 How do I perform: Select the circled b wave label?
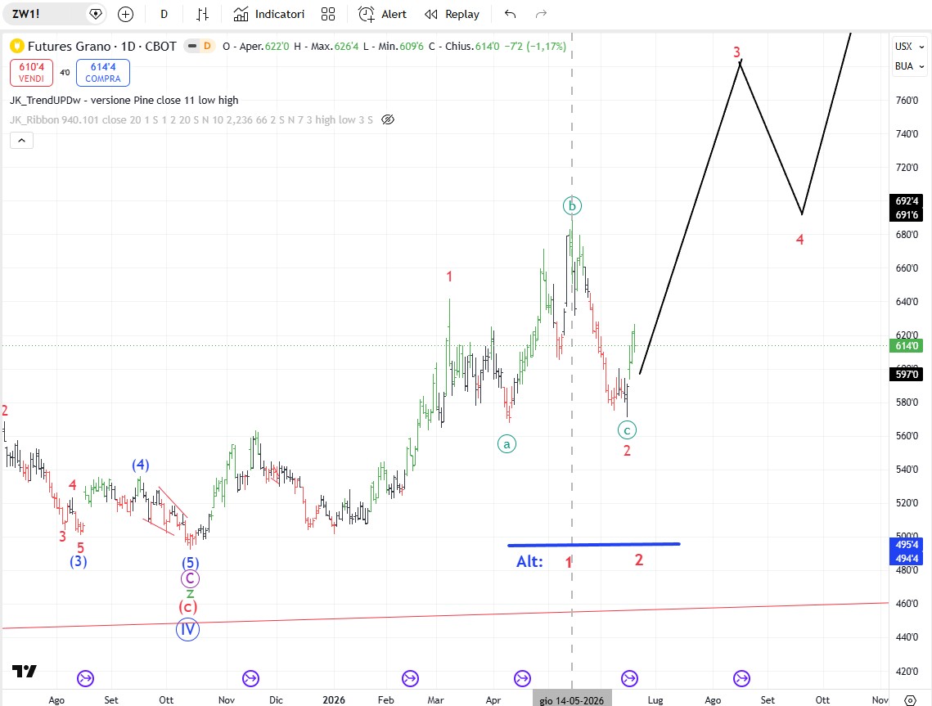click(572, 205)
